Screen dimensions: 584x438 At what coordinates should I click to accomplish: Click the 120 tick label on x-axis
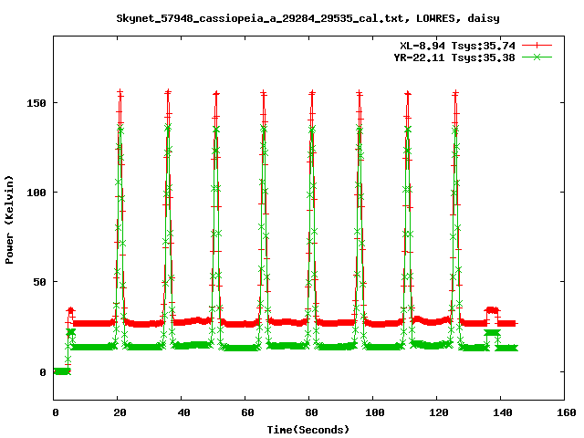point(439,412)
